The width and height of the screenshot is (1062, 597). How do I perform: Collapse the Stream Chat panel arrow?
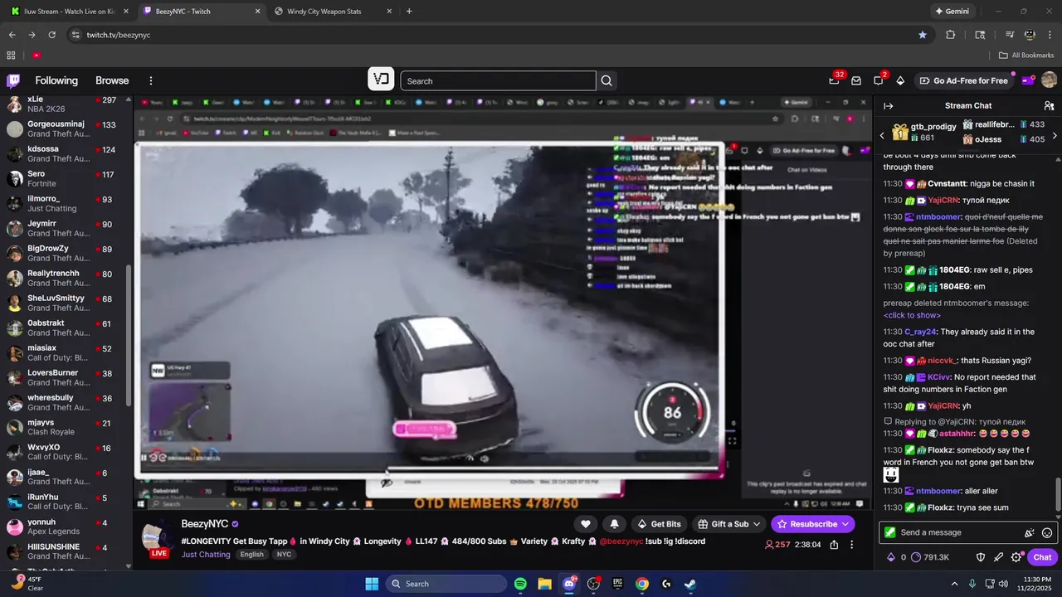[x=888, y=106]
